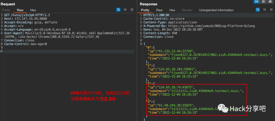Image resolution: width=275 pixels, height=121 pixels.
Task: Open Request Pretty tab
Action: pos(6,10)
